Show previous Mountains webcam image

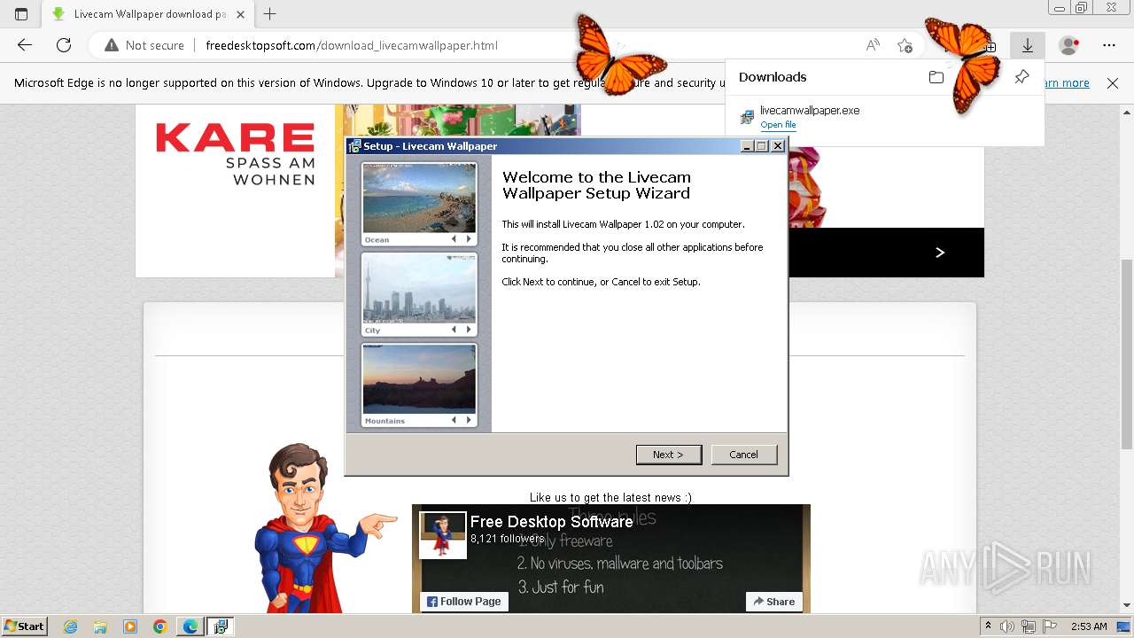coord(454,420)
